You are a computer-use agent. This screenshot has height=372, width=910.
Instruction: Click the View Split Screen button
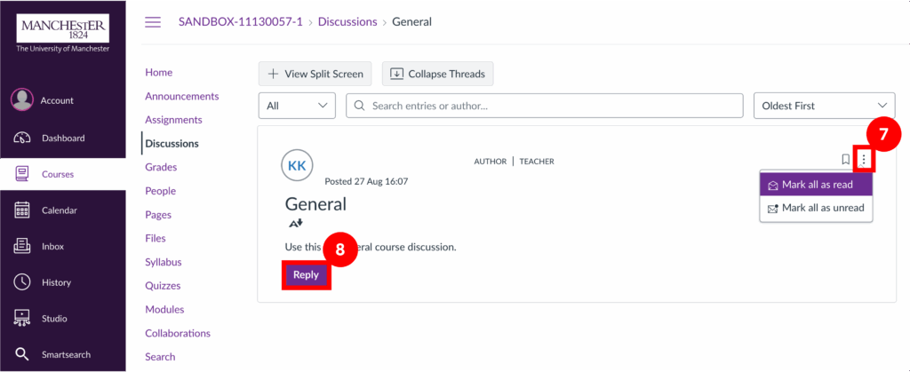315,74
